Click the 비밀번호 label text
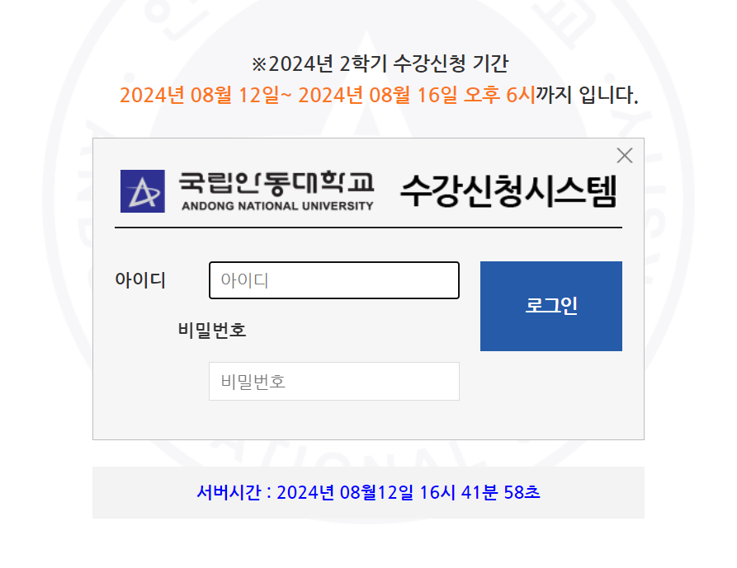This screenshot has height=568, width=737. 212,330
